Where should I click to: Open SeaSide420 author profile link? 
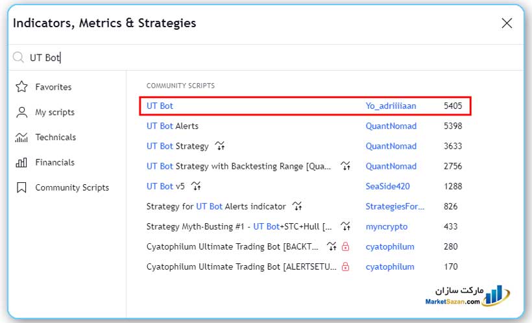coord(387,186)
